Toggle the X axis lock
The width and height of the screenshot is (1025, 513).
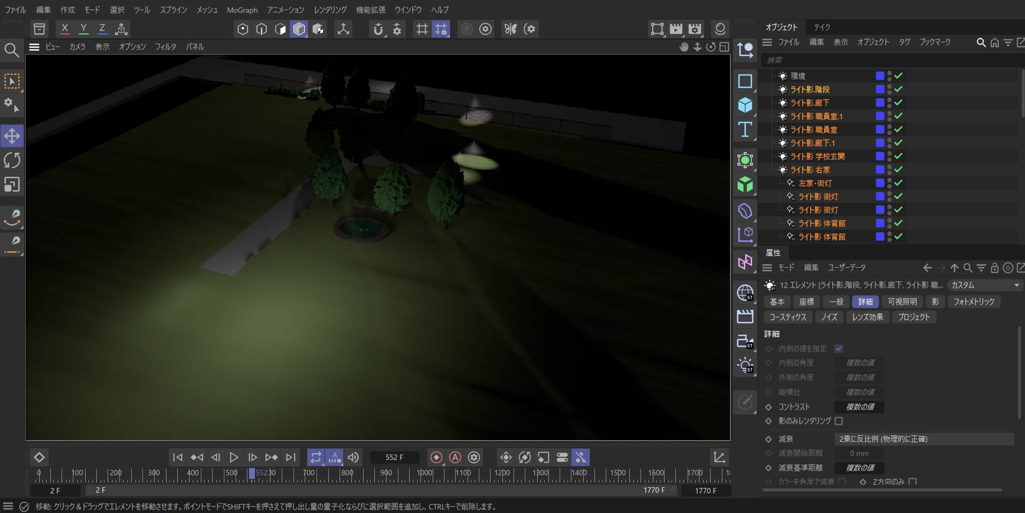[65, 29]
